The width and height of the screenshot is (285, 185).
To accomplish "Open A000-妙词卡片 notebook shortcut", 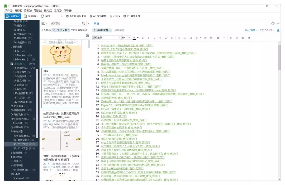I will point(76,16).
